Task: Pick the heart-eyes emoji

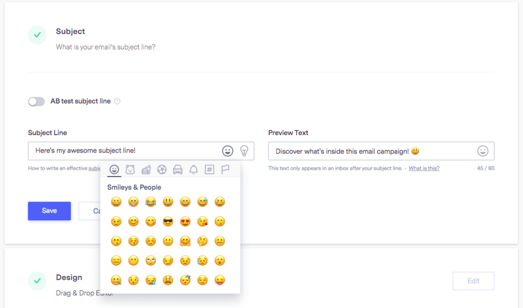Action: tap(185, 222)
